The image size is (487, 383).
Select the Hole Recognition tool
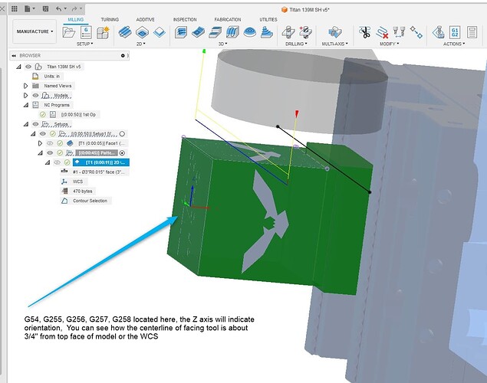[x=305, y=32]
